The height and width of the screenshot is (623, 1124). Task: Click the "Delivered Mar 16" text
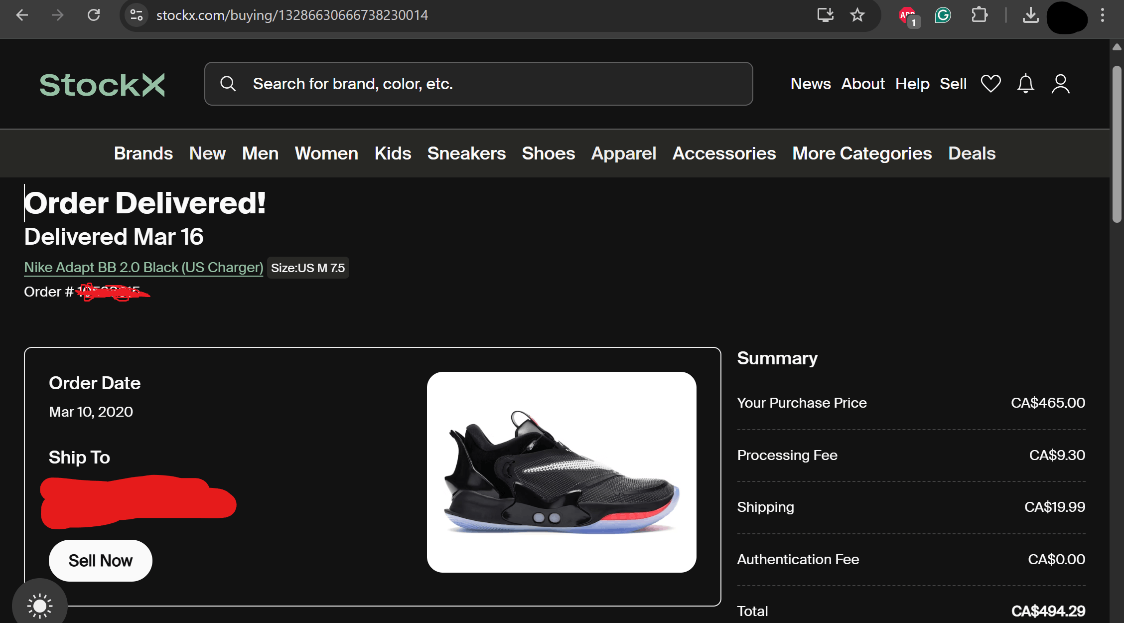(114, 236)
